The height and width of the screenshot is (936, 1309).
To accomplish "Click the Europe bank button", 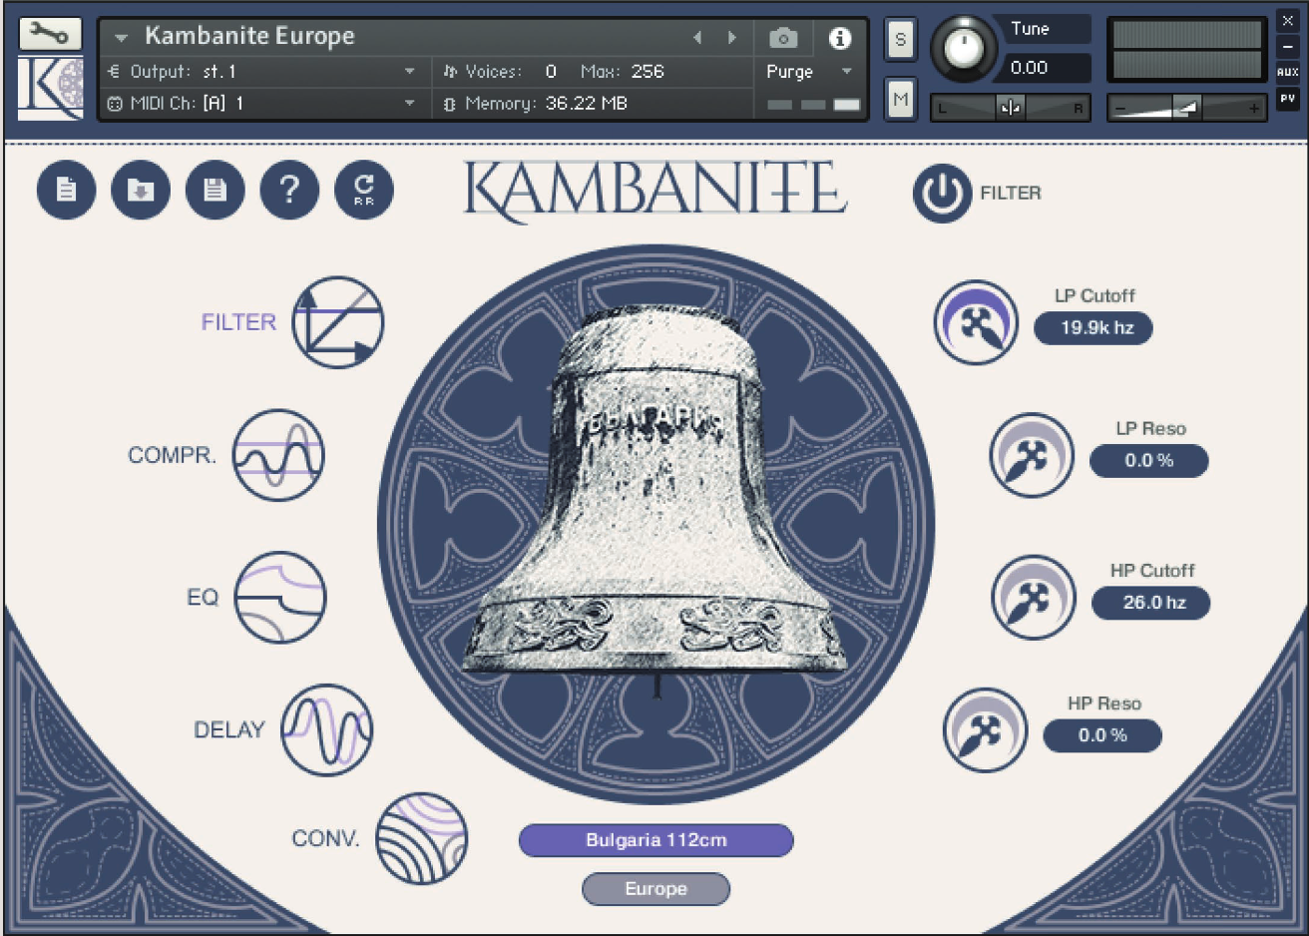I will tap(655, 889).
